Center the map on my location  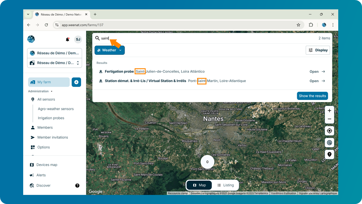pyautogui.click(x=329, y=131)
